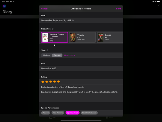Screen dimensions: 162x122
Task: Click the Production info circle icon
Action: (x=53, y=29)
